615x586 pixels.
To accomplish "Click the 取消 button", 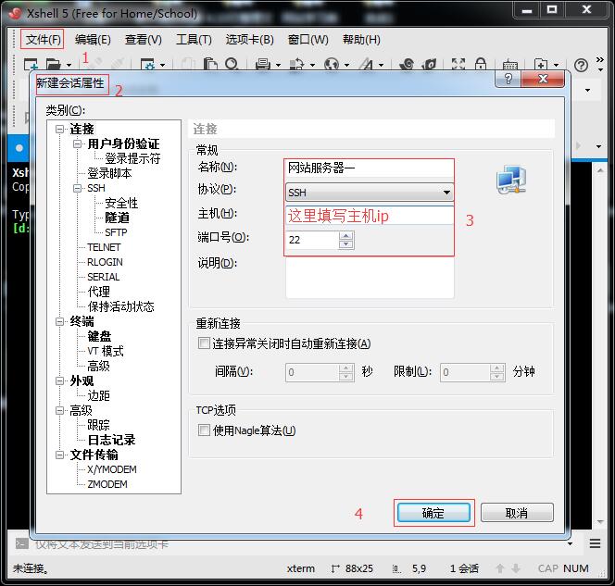I will coord(517,513).
